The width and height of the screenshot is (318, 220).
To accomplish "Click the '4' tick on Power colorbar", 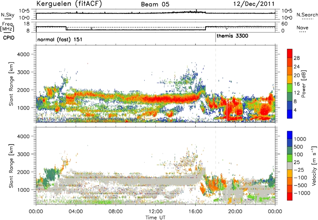I will coord(295,110).
